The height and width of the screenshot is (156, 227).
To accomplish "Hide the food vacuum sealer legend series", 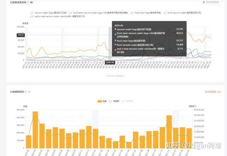I will (x=182, y=13).
